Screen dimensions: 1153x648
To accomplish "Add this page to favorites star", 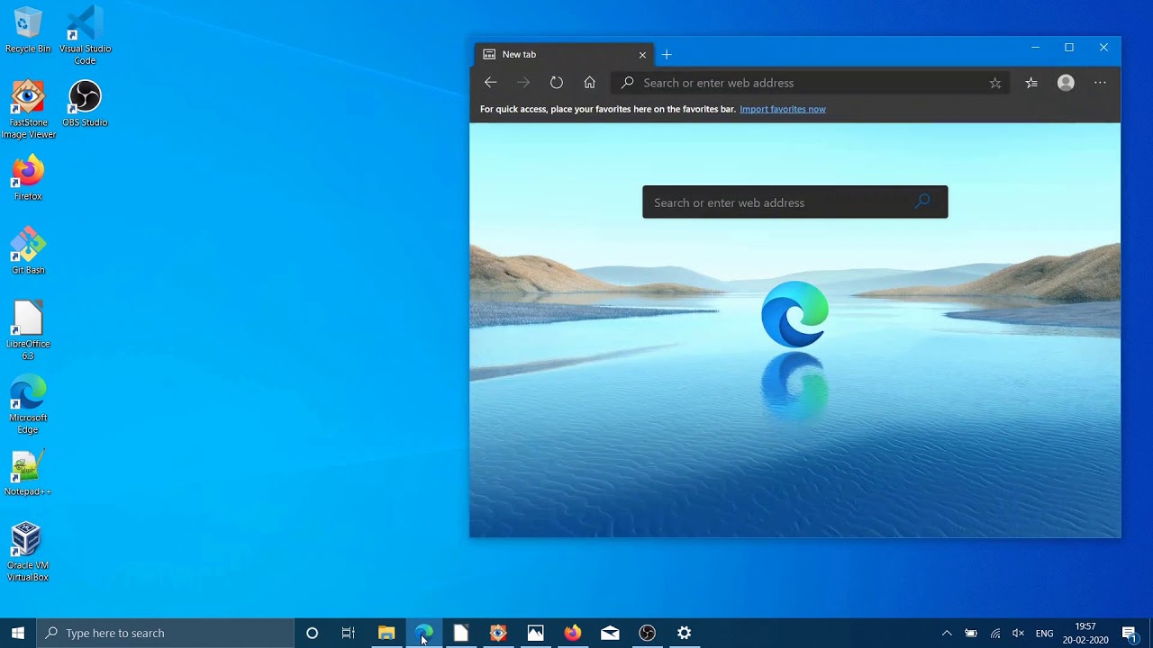I will click(995, 83).
